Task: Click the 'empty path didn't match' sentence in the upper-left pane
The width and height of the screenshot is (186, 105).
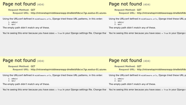Action: [26, 28]
